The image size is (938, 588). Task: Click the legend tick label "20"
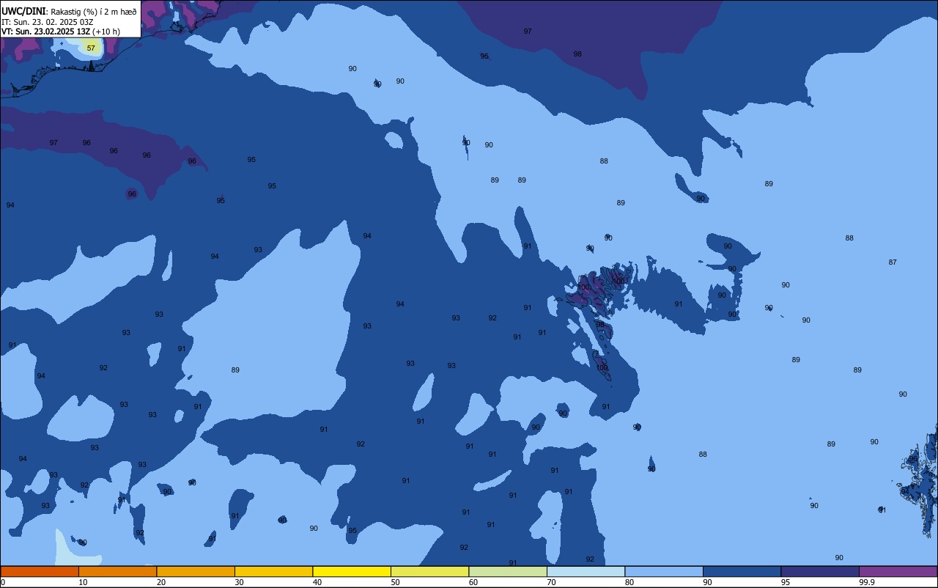[x=161, y=582]
